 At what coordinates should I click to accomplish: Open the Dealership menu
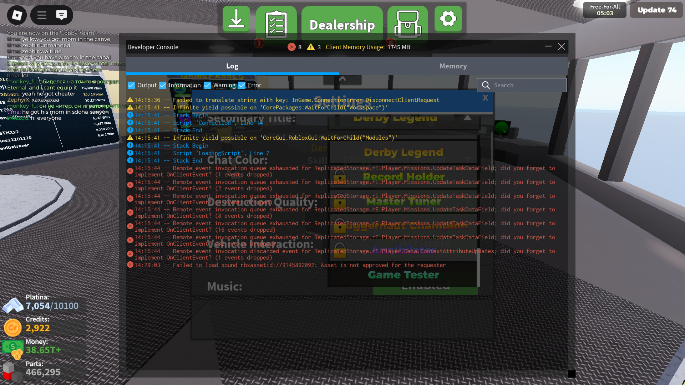pos(342,25)
